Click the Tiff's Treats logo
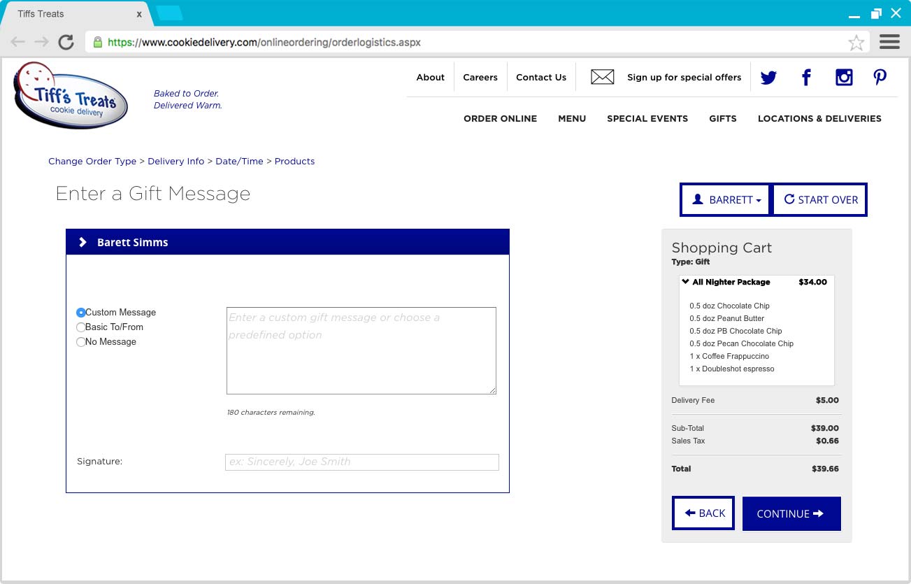This screenshot has width=911, height=584. (x=71, y=95)
